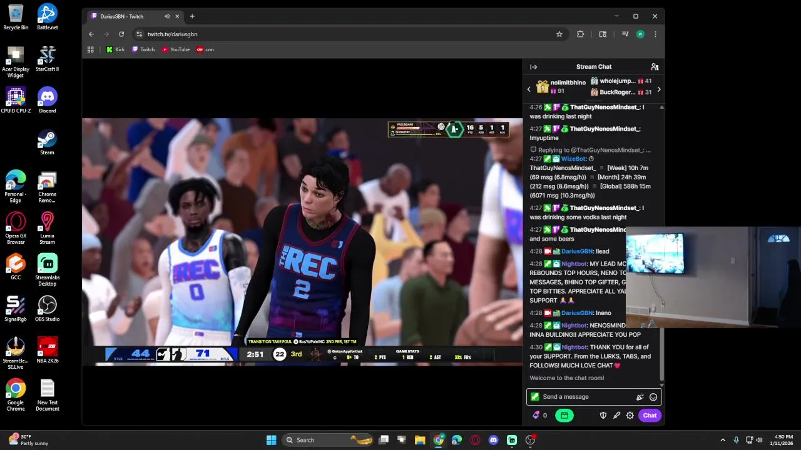Viewport: 801px width, 450px height.
Task: Open the emote picker smiley
Action: point(653,397)
